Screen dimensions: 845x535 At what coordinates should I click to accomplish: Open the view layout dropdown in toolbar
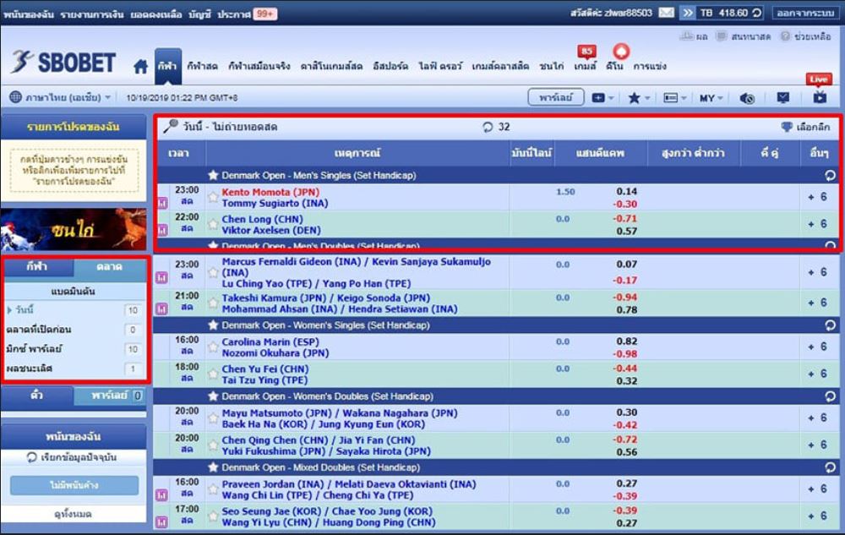click(674, 98)
